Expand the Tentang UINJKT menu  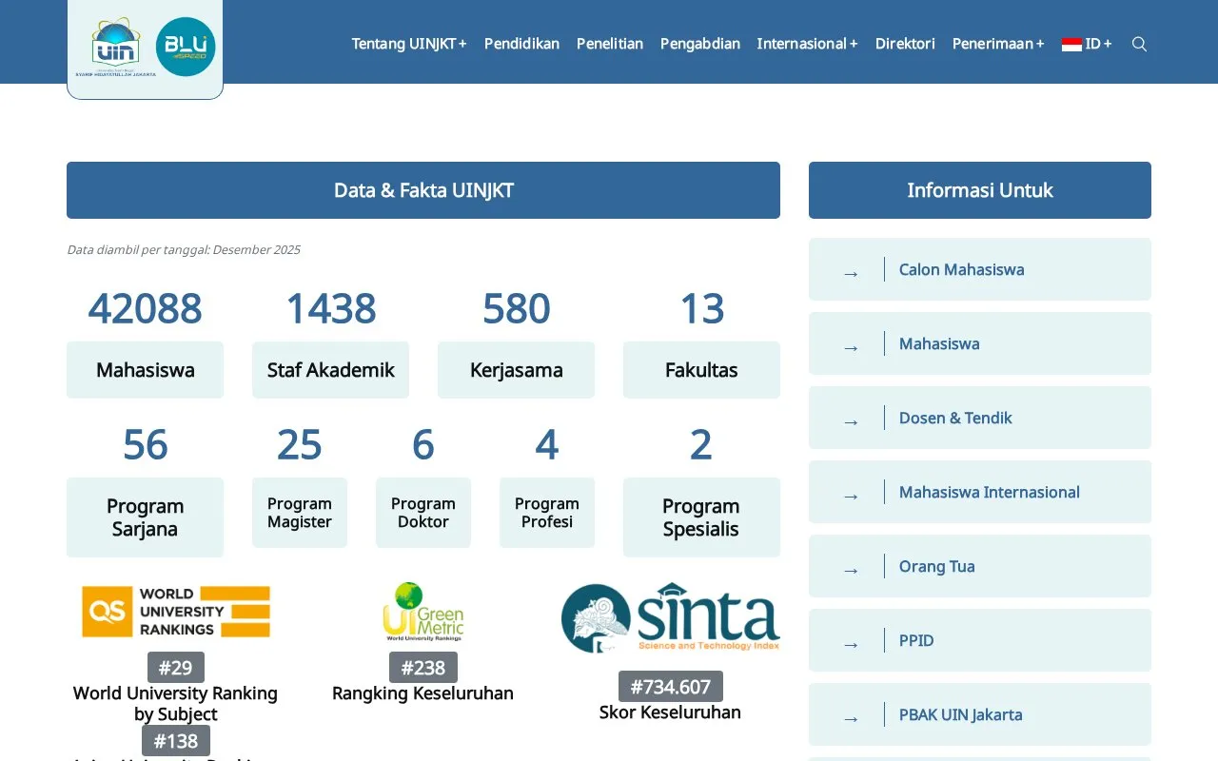click(409, 44)
